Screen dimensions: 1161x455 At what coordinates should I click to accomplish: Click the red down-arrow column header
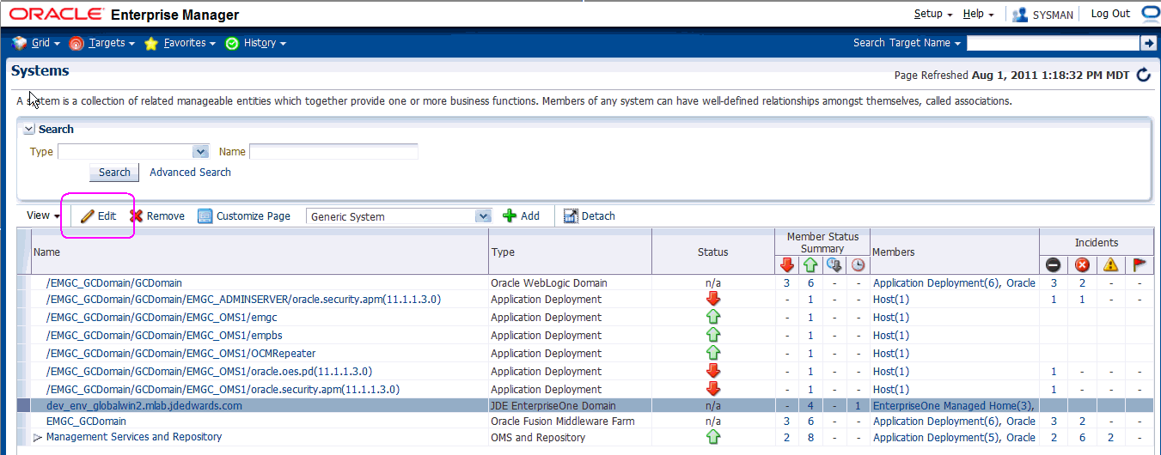[787, 265]
